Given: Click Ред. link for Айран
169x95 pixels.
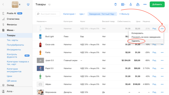Looking at the screenshot, I should point(154,84).
